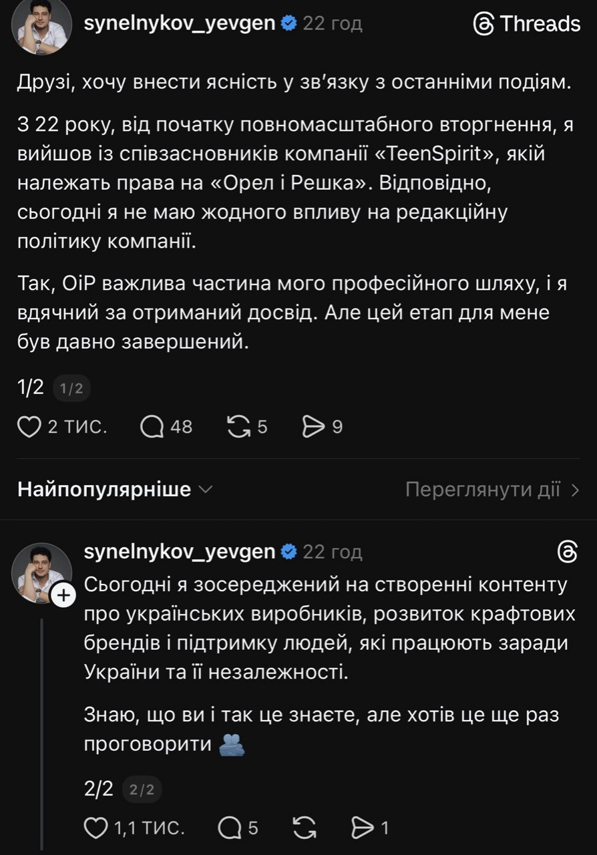Like the second post (1,1 тис.)
This screenshot has width=597, height=855.
(x=96, y=828)
